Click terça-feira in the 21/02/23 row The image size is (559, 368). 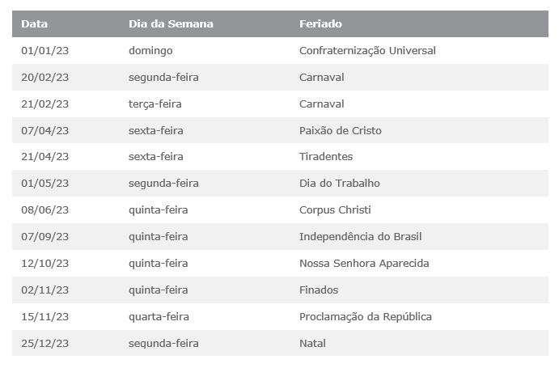pos(155,104)
